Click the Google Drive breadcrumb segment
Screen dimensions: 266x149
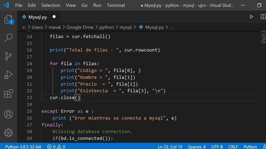[x=80, y=27]
